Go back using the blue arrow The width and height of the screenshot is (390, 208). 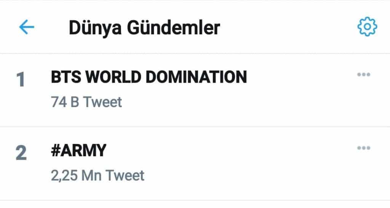tap(26, 27)
